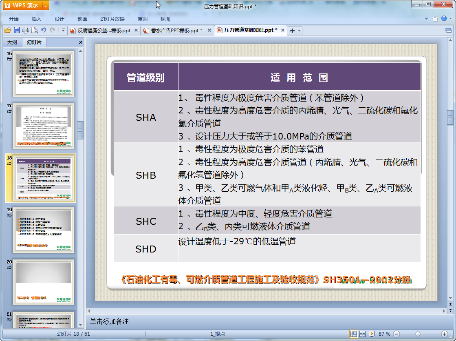This screenshot has height=341, width=456.
Task: Expand the WPS 演示 dropdown arrow
Action: (x=46, y=6)
